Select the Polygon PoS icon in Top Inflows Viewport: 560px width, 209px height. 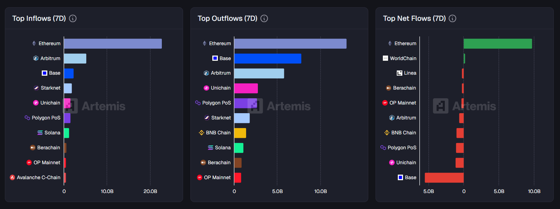27,118
